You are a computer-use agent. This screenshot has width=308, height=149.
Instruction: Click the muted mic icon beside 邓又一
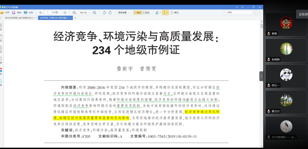point(268,85)
